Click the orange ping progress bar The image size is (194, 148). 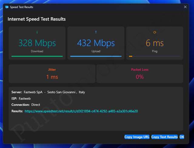[x=131, y=56]
